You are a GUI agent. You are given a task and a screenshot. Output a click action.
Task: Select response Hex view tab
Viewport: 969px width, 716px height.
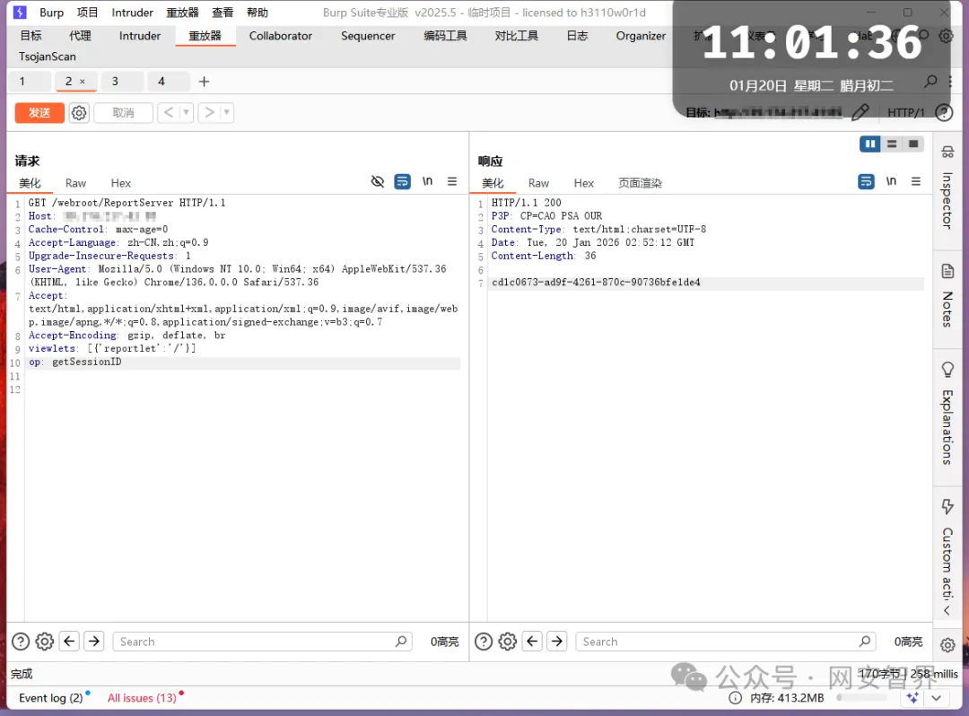[x=583, y=183]
